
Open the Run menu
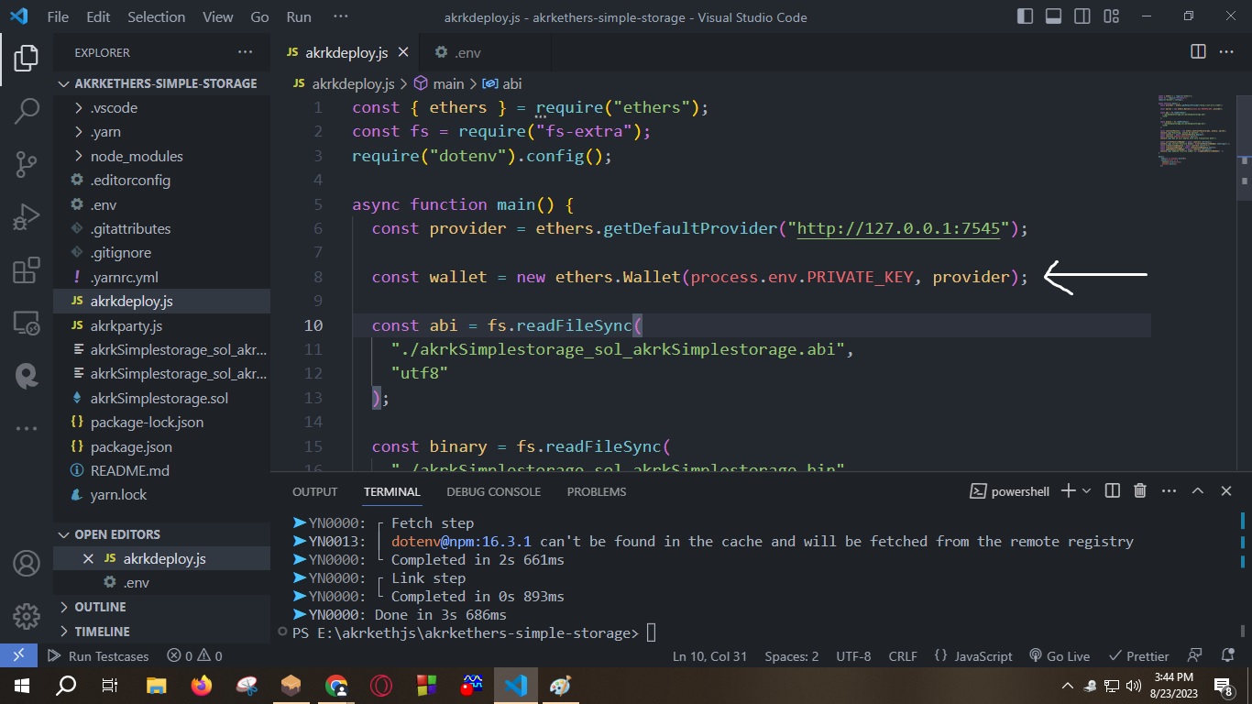point(298,16)
